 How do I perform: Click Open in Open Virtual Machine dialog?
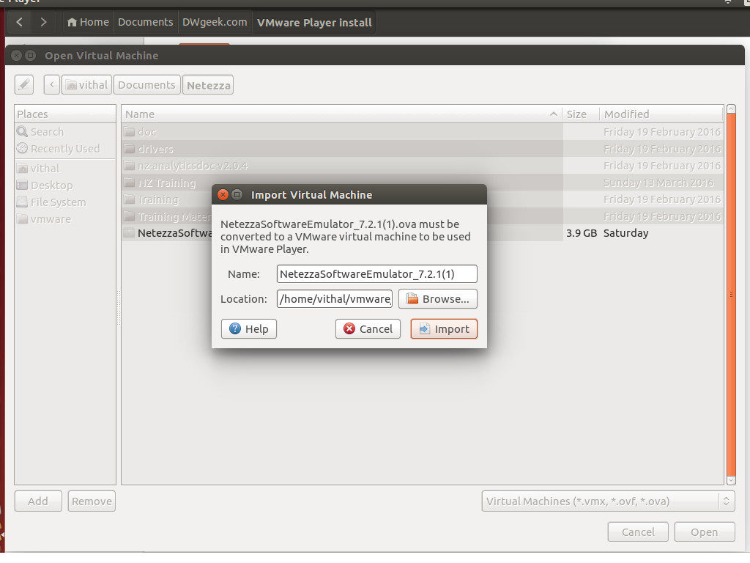point(704,532)
